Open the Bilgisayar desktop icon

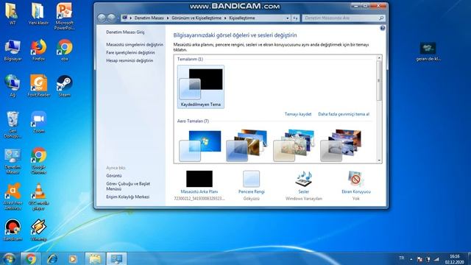point(13,50)
